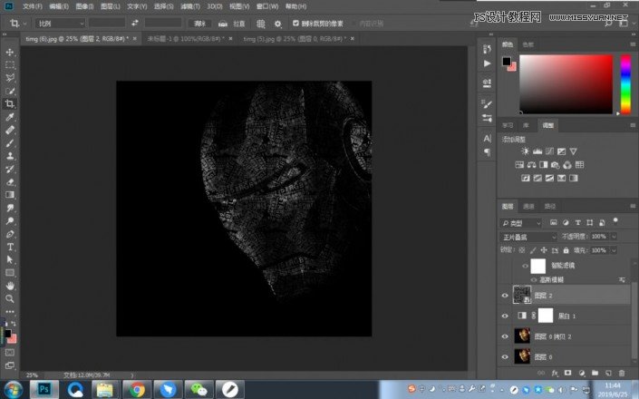Select the Eraser tool
The height and width of the screenshot is (399, 639).
[x=10, y=182]
